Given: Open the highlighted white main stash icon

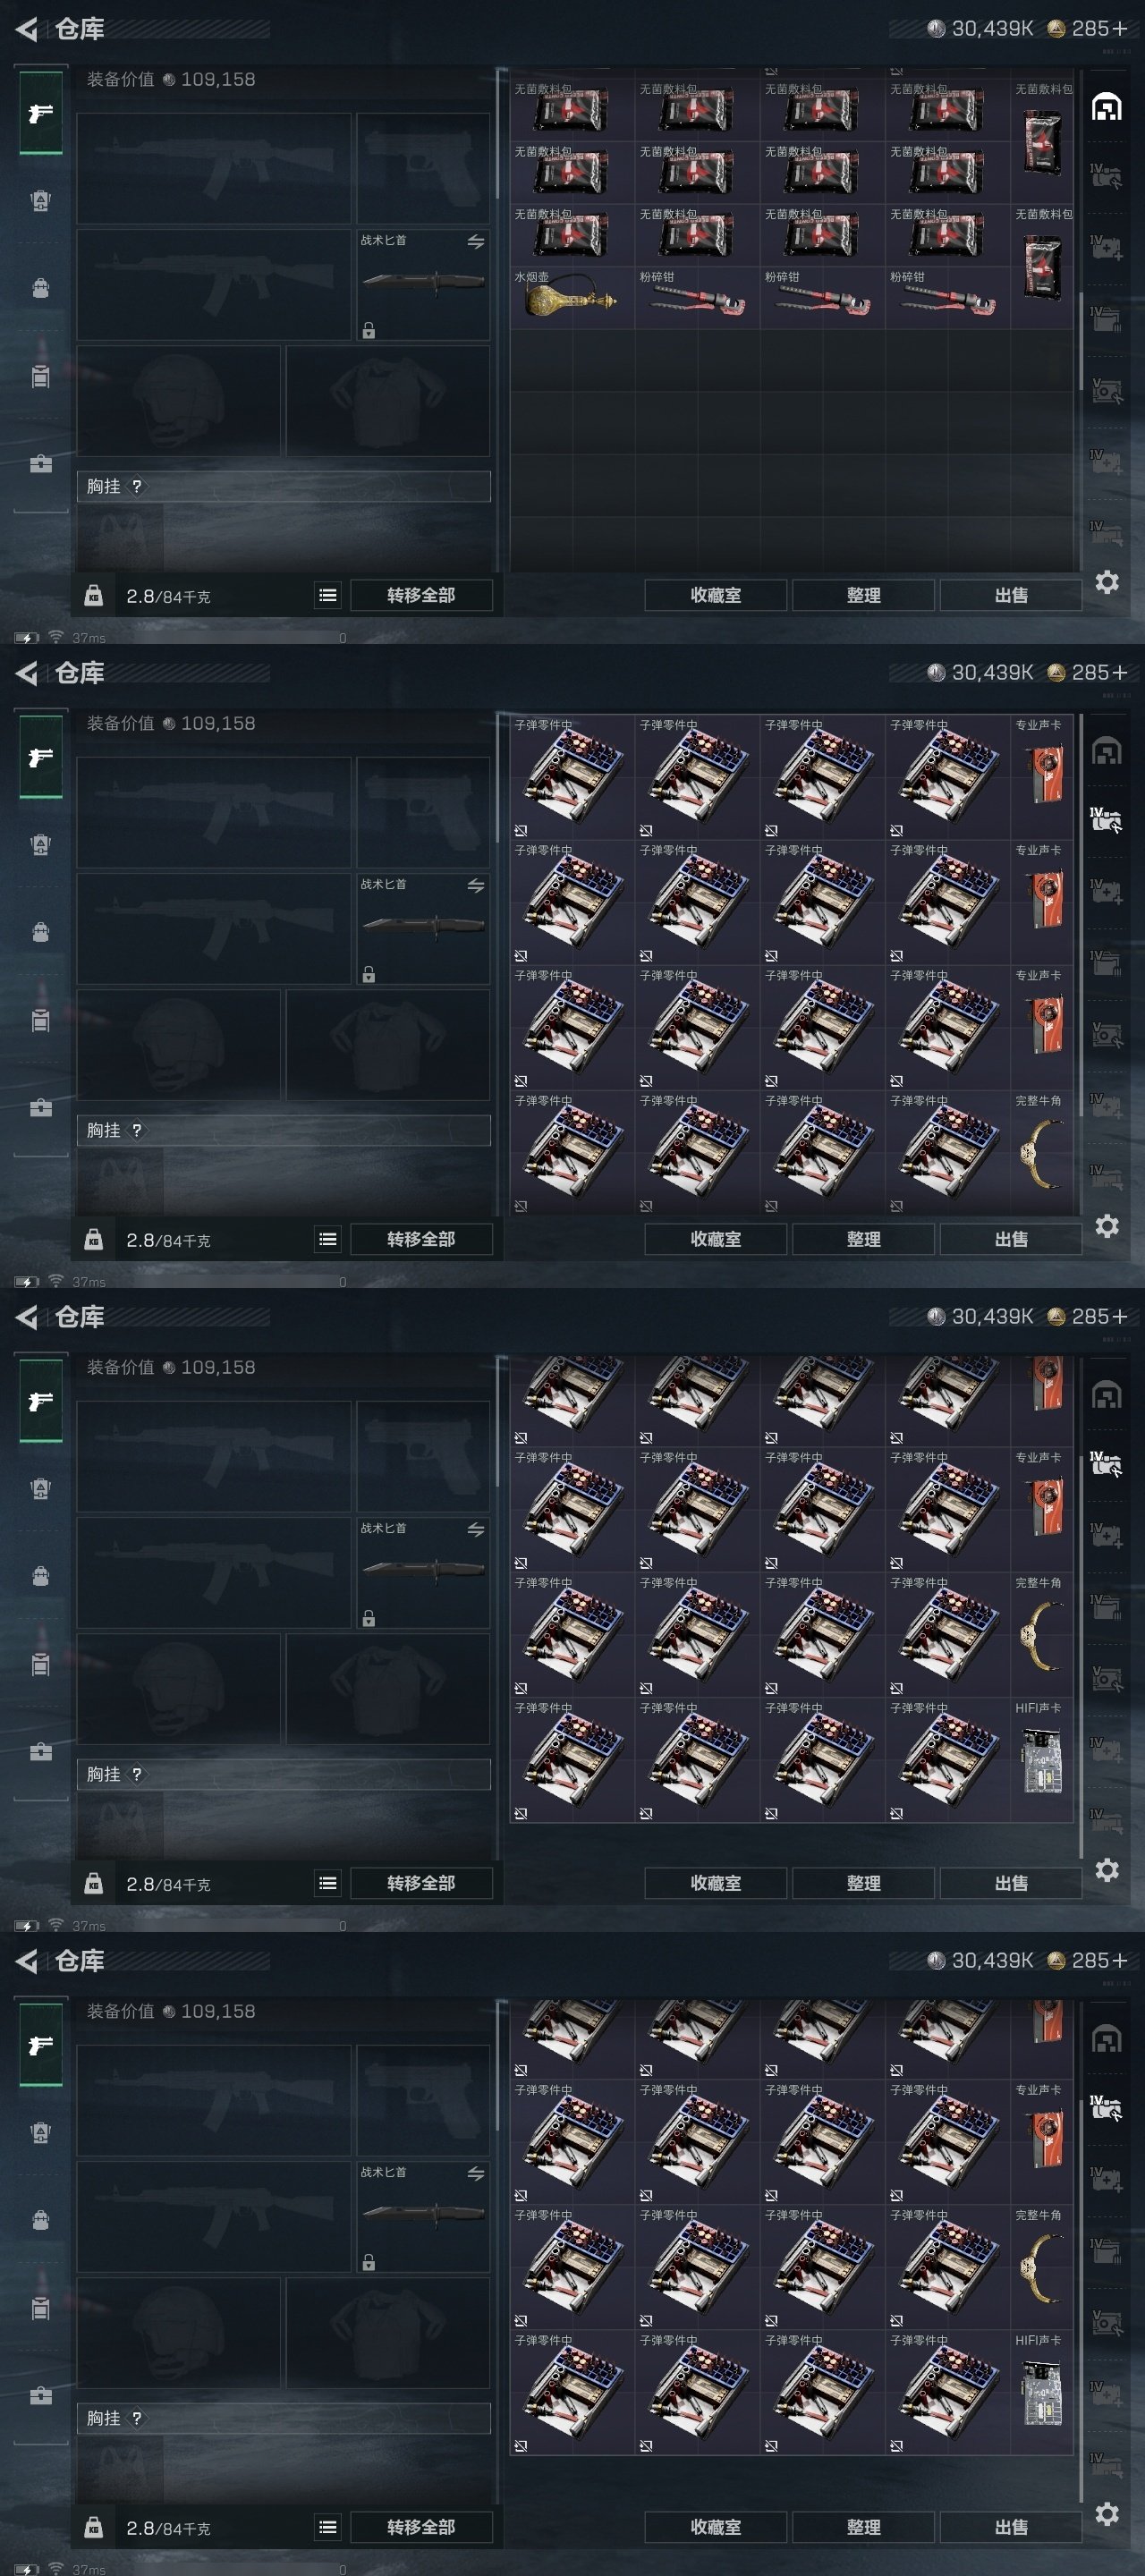Looking at the screenshot, I should (x=1106, y=107).
